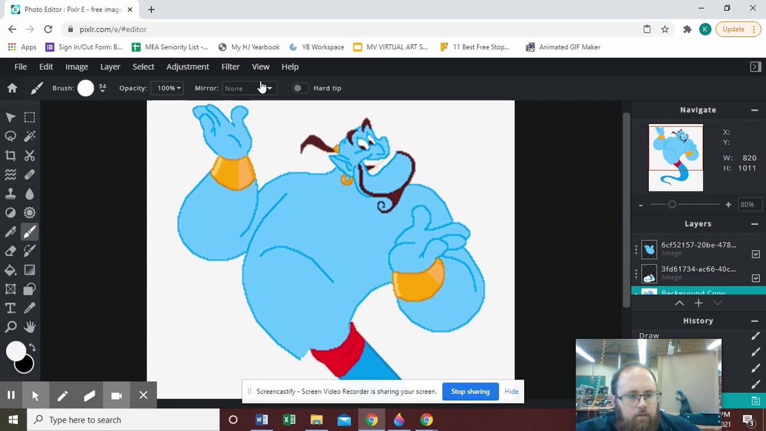Select the Crop tool
This screenshot has height=431, width=766.
(10, 156)
